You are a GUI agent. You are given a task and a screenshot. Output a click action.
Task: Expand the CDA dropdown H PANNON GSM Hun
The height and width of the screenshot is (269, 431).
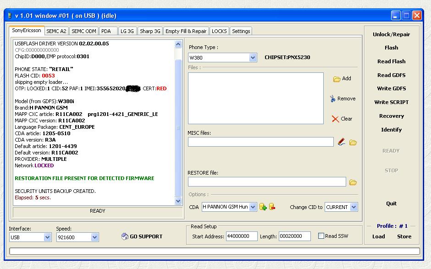click(229, 207)
